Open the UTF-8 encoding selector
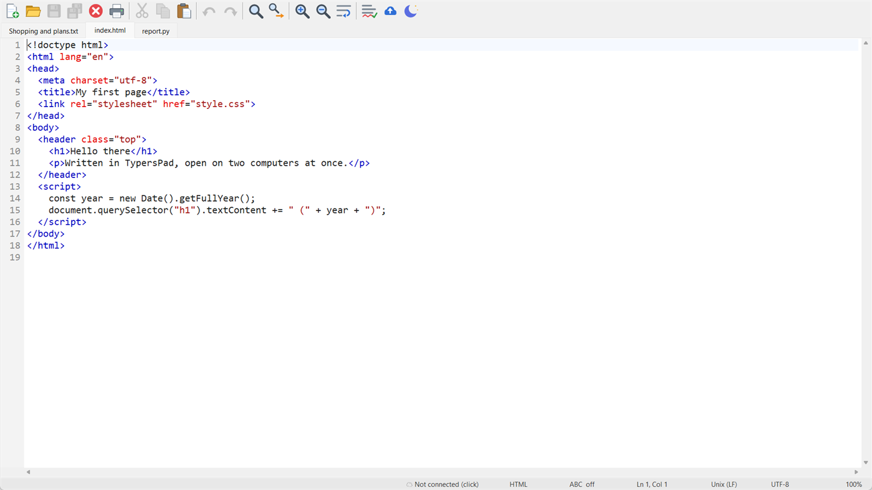This screenshot has width=872, height=490. pyautogui.click(x=780, y=484)
